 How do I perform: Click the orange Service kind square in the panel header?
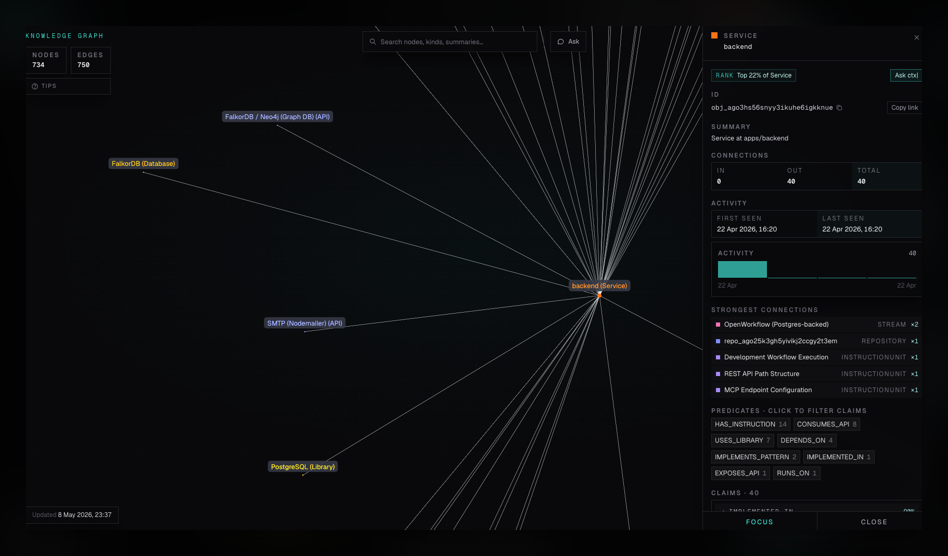(714, 35)
